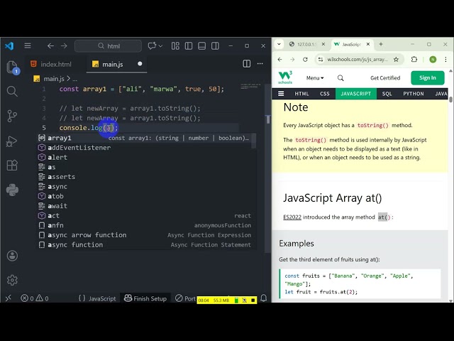The image size is (454, 341).
Task: Open the Source Control view
Action: [12, 116]
